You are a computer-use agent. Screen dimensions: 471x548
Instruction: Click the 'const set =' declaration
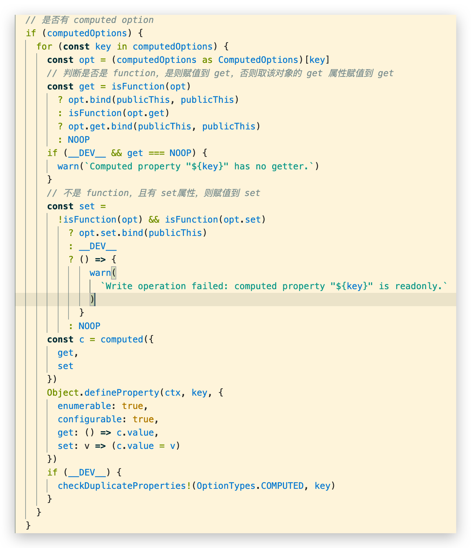point(76,206)
